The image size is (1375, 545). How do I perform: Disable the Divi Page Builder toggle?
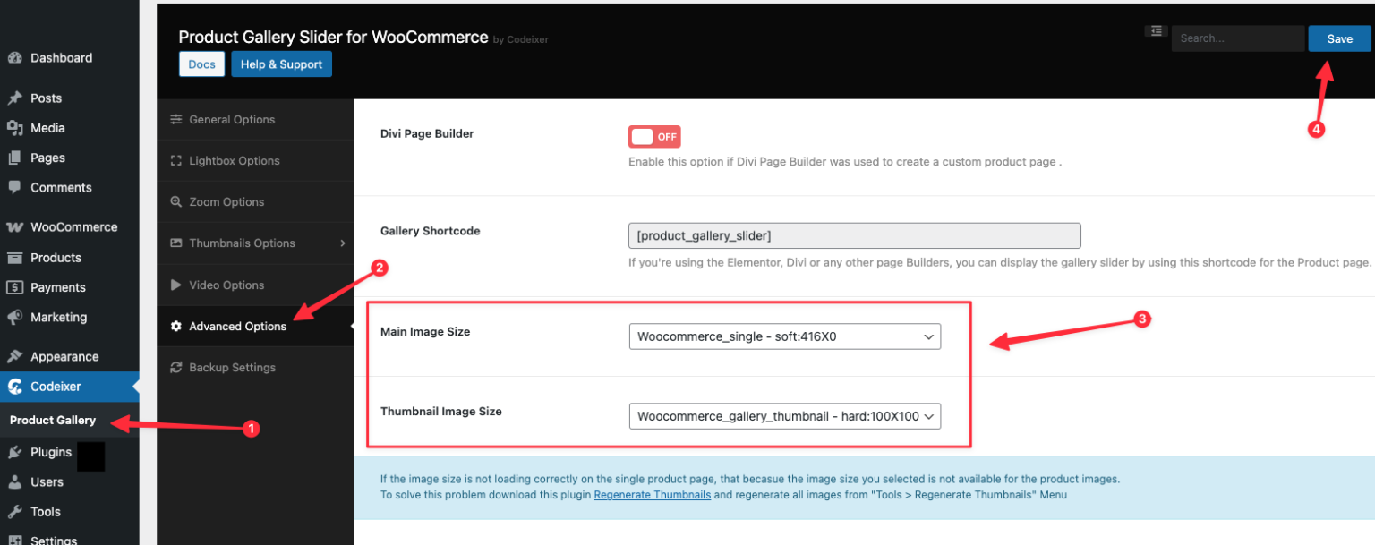click(x=654, y=136)
